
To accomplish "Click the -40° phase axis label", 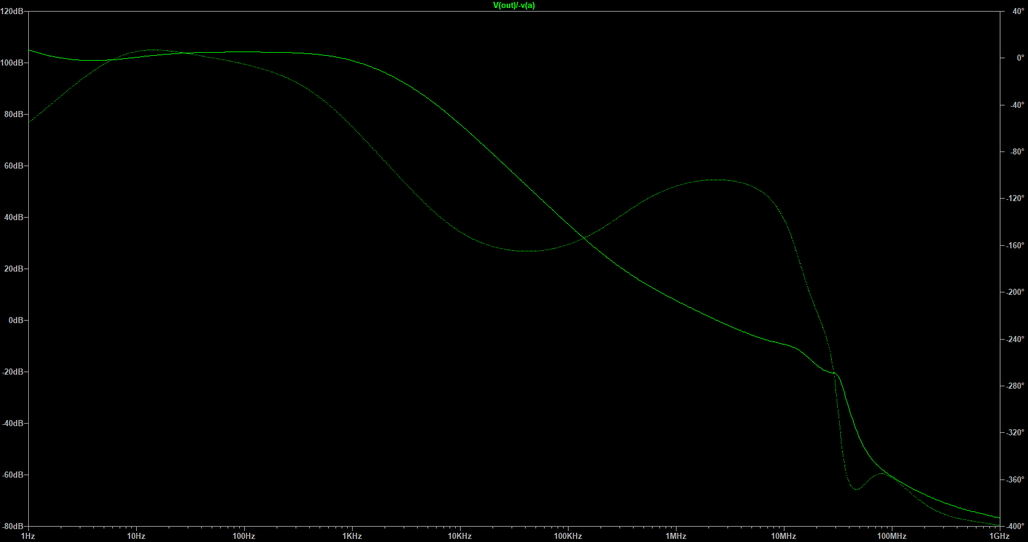I will click(1017, 105).
